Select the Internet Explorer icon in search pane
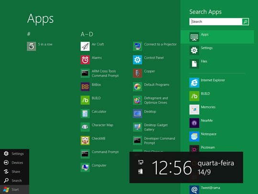This screenshot has width=258, height=194. pos(194,82)
